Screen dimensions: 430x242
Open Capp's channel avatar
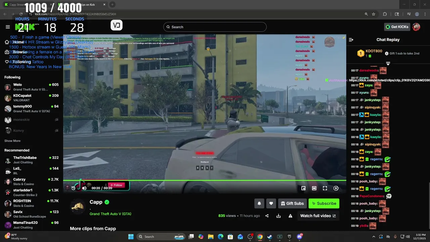point(78,206)
